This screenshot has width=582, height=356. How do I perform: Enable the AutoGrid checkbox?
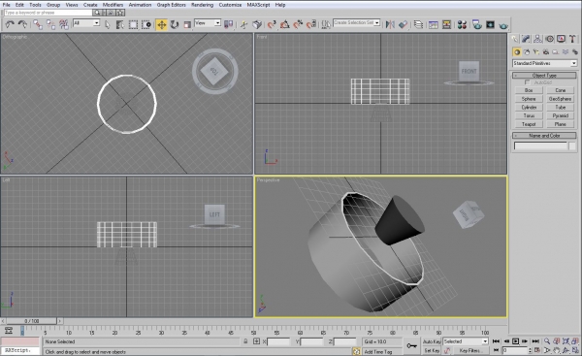pos(527,82)
